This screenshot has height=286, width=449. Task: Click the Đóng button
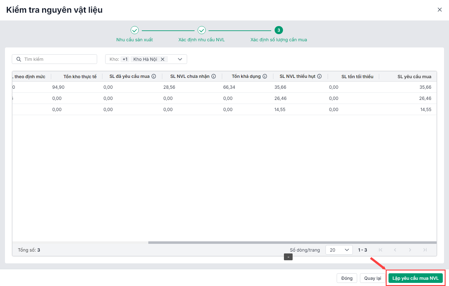coord(347,278)
